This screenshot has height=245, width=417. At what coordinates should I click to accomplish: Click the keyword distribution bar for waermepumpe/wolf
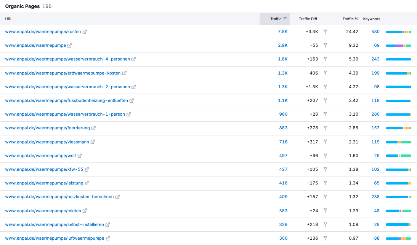pyautogui.click(x=398, y=156)
